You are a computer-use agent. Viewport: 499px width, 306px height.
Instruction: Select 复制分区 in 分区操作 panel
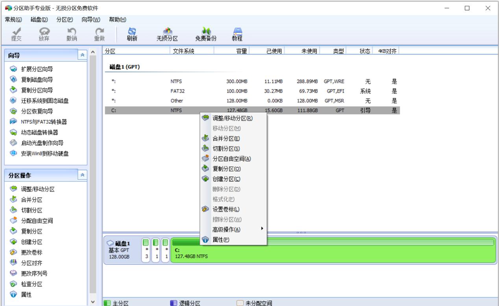(x=26, y=232)
